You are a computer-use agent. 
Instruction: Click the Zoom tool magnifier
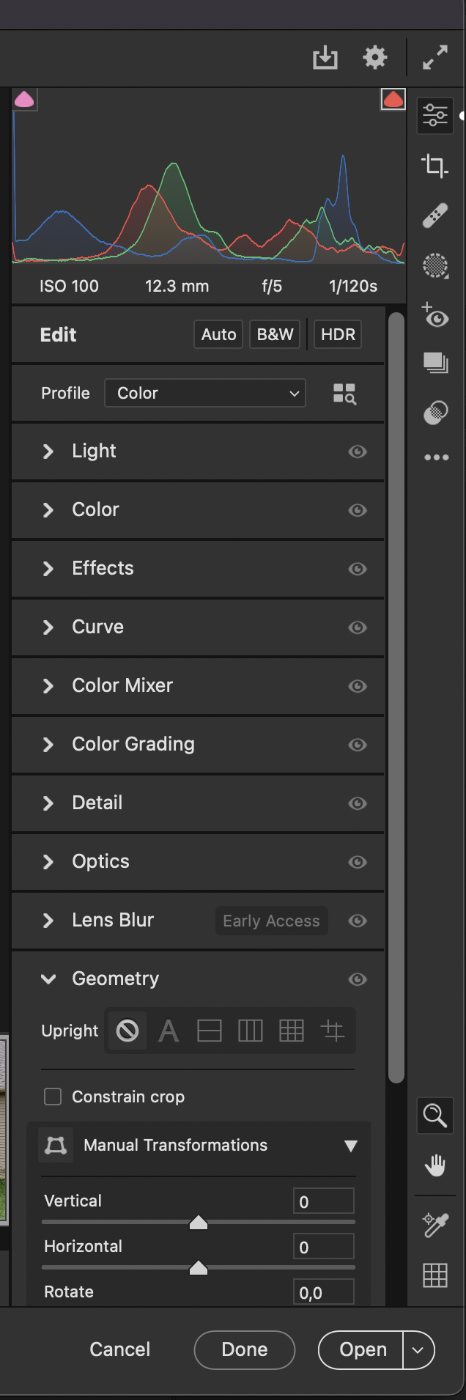click(435, 1116)
